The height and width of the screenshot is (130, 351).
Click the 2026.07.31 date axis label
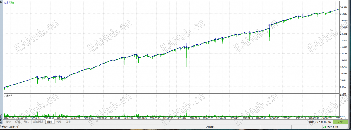click(x=327, y=118)
